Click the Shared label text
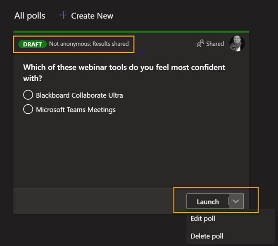278x246 pixels. tap(215, 44)
